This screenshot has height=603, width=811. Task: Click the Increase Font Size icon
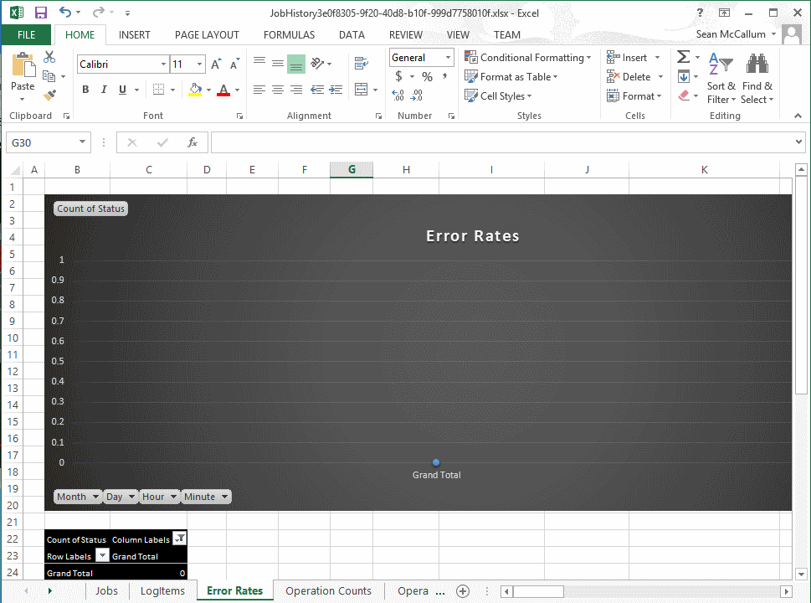point(216,64)
